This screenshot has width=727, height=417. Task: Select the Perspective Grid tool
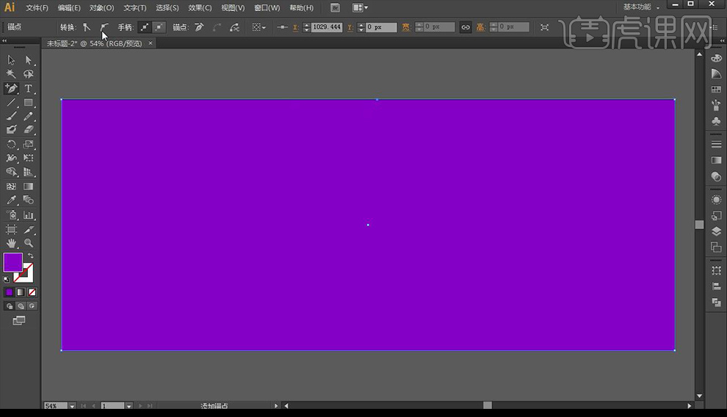point(29,172)
